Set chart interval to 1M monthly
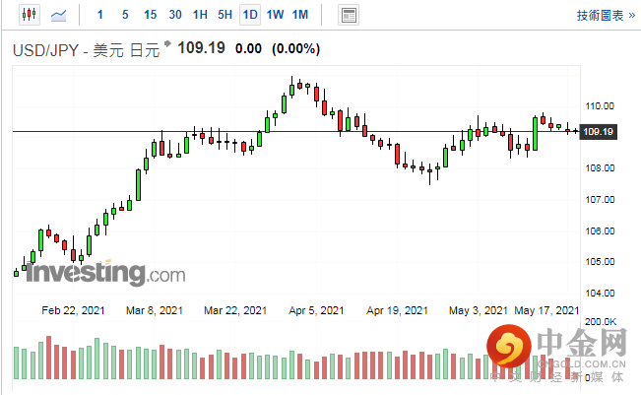 coord(300,15)
